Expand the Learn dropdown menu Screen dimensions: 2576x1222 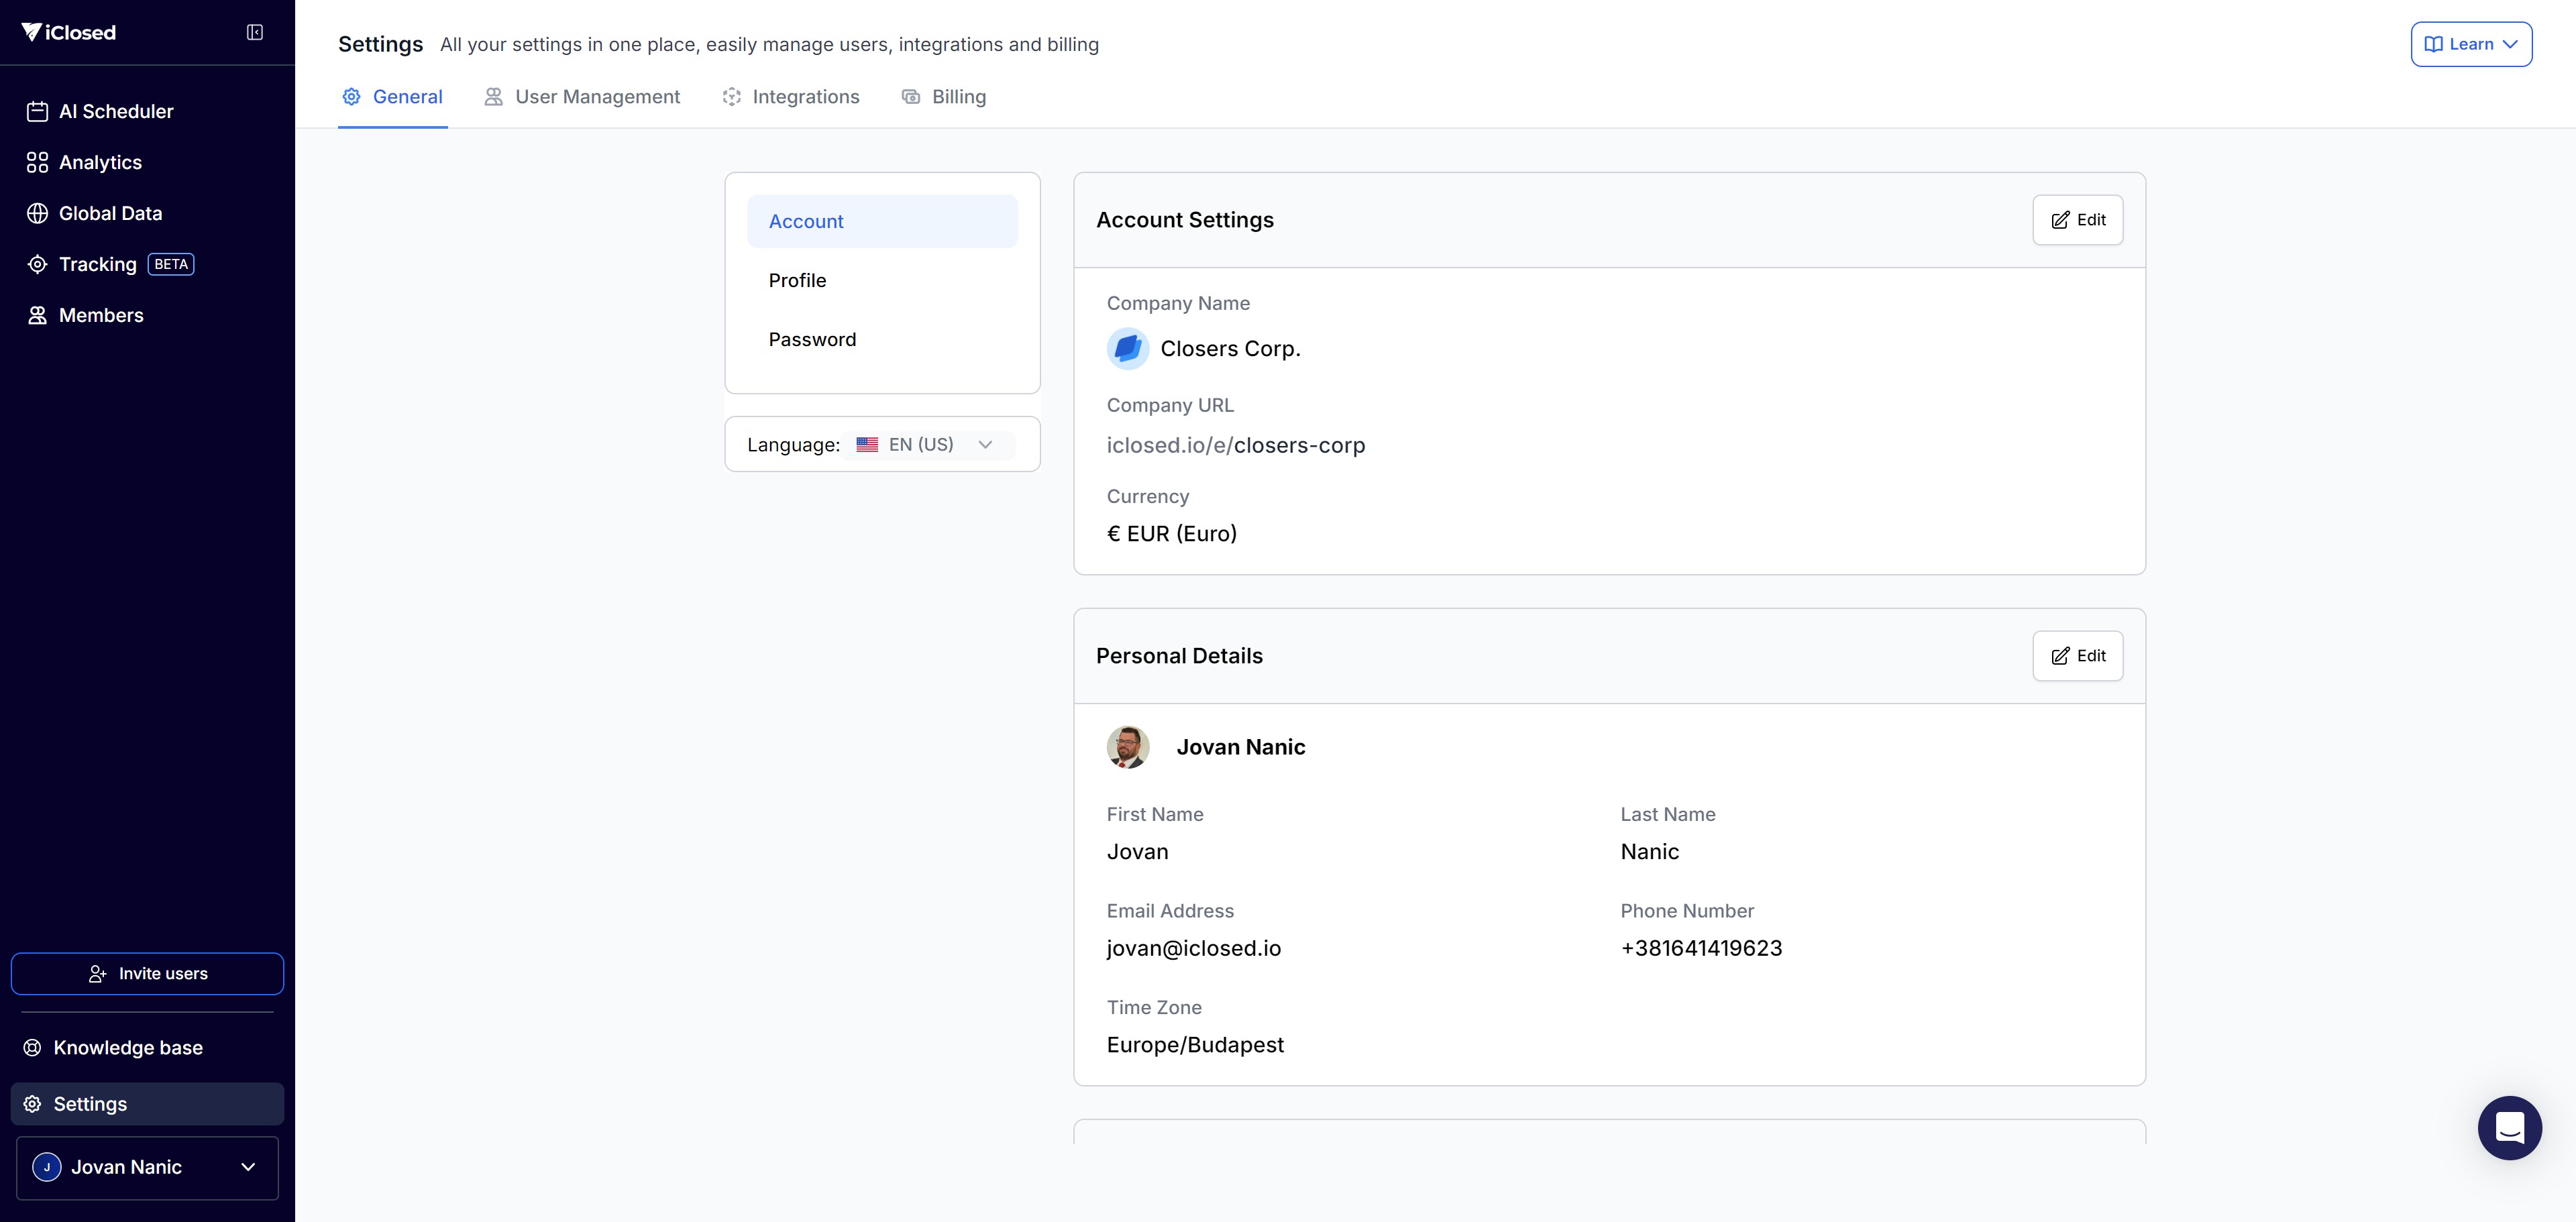(2470, 44)
